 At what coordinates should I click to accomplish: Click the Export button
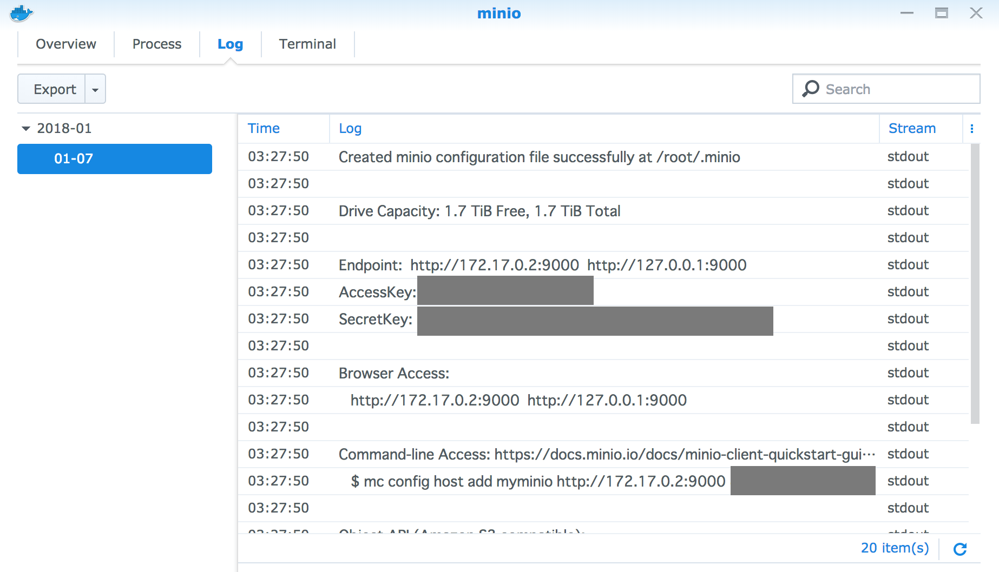click(52, 89)
